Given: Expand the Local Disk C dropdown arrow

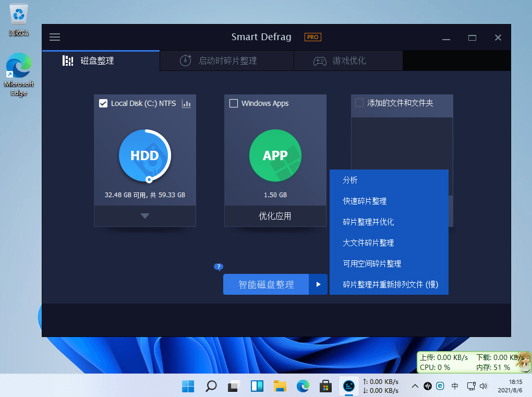Looking at the screenshot, I should [145, 216].
